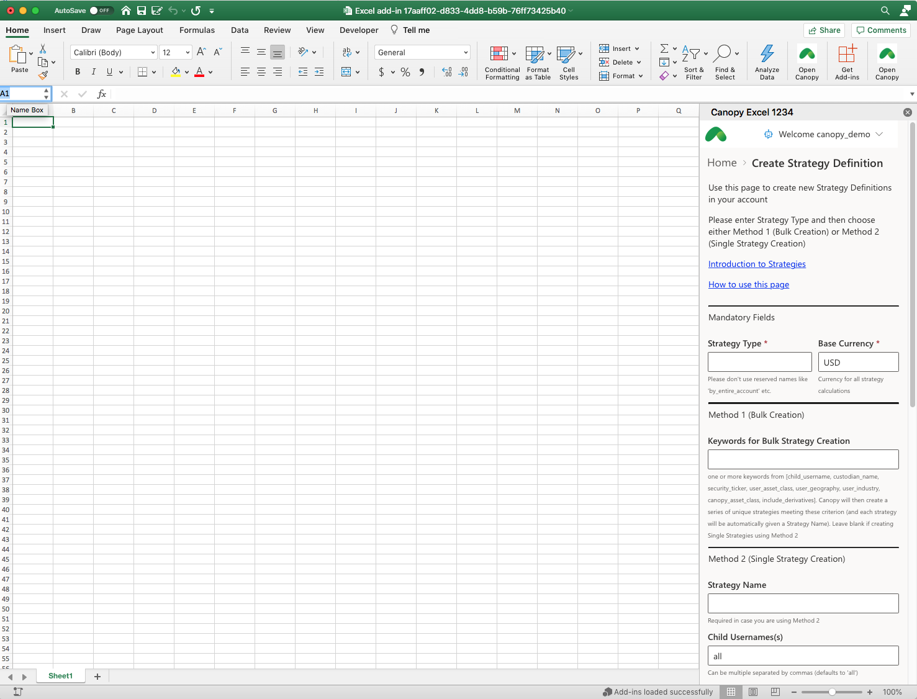Toggle the AutoSave switch
917x699 pixels.
pyautogui.click(x=101, y=11)
